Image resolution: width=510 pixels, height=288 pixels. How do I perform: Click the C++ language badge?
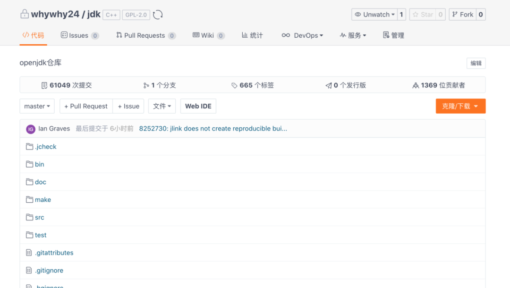coord(111,15)
